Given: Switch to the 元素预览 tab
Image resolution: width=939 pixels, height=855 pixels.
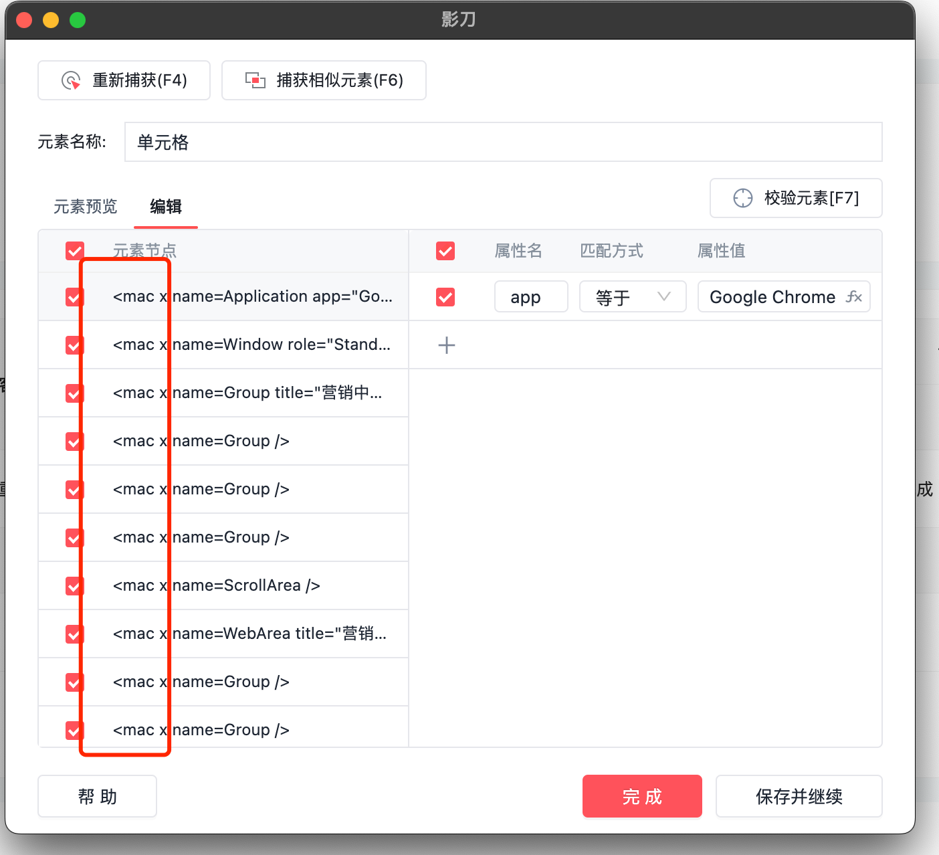Looking at the screenshot, I should pos(85,206).
